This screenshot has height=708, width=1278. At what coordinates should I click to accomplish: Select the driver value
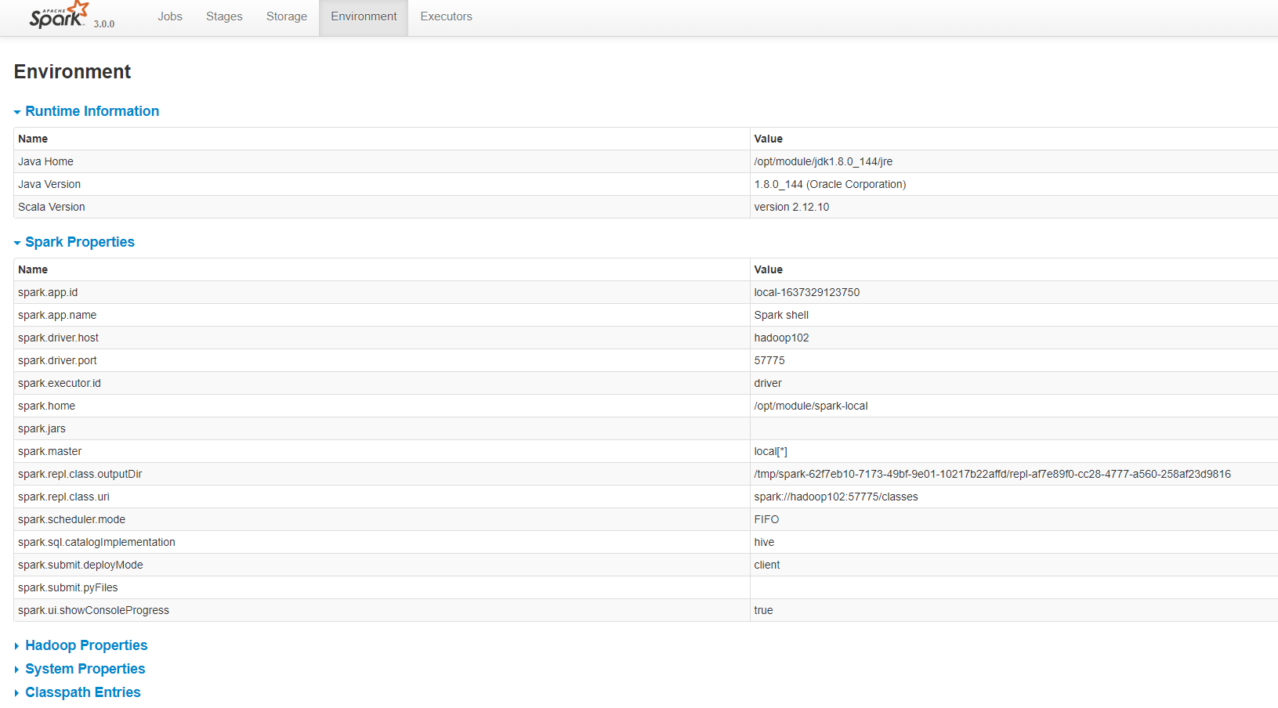coord(768,383)
